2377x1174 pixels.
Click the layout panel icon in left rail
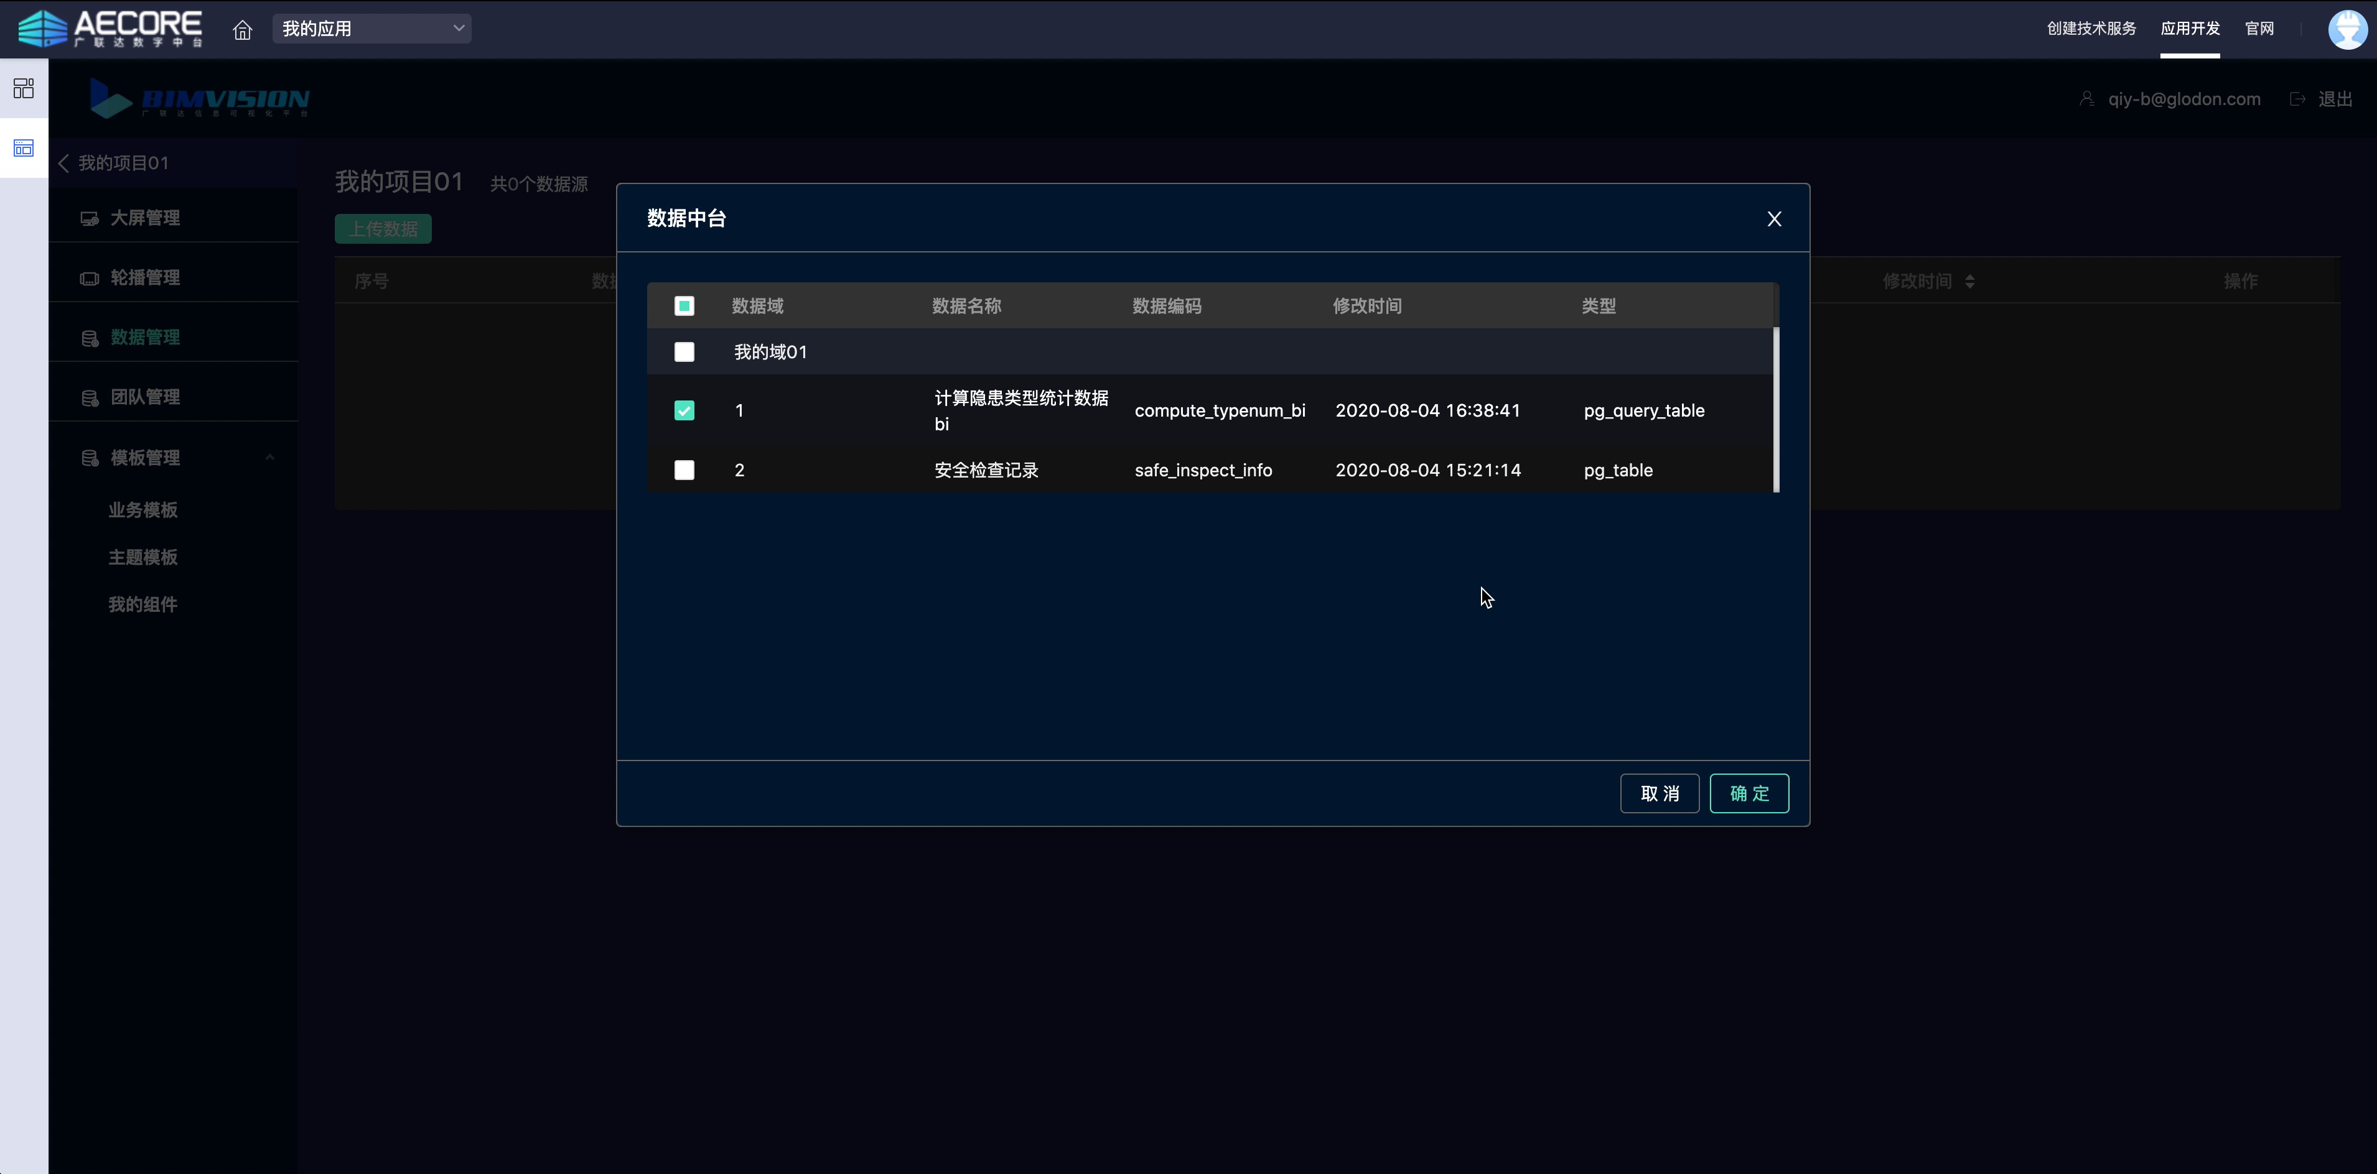(x=24, y=149)
